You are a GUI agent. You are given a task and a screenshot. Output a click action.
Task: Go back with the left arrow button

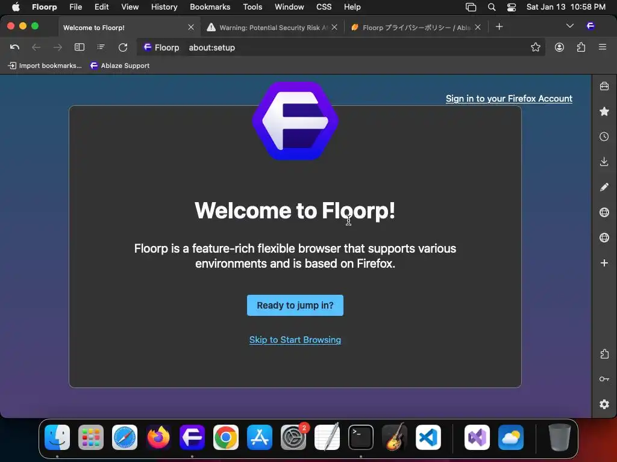(x=36, y=47)
